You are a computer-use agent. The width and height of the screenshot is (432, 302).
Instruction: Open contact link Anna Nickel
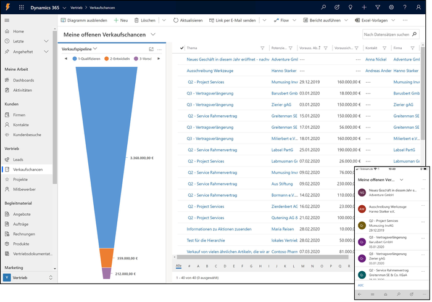tap(376, 59)
